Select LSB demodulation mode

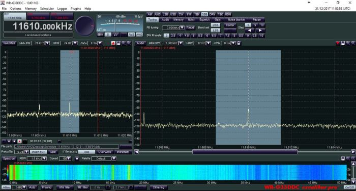(x=165, y=14)
